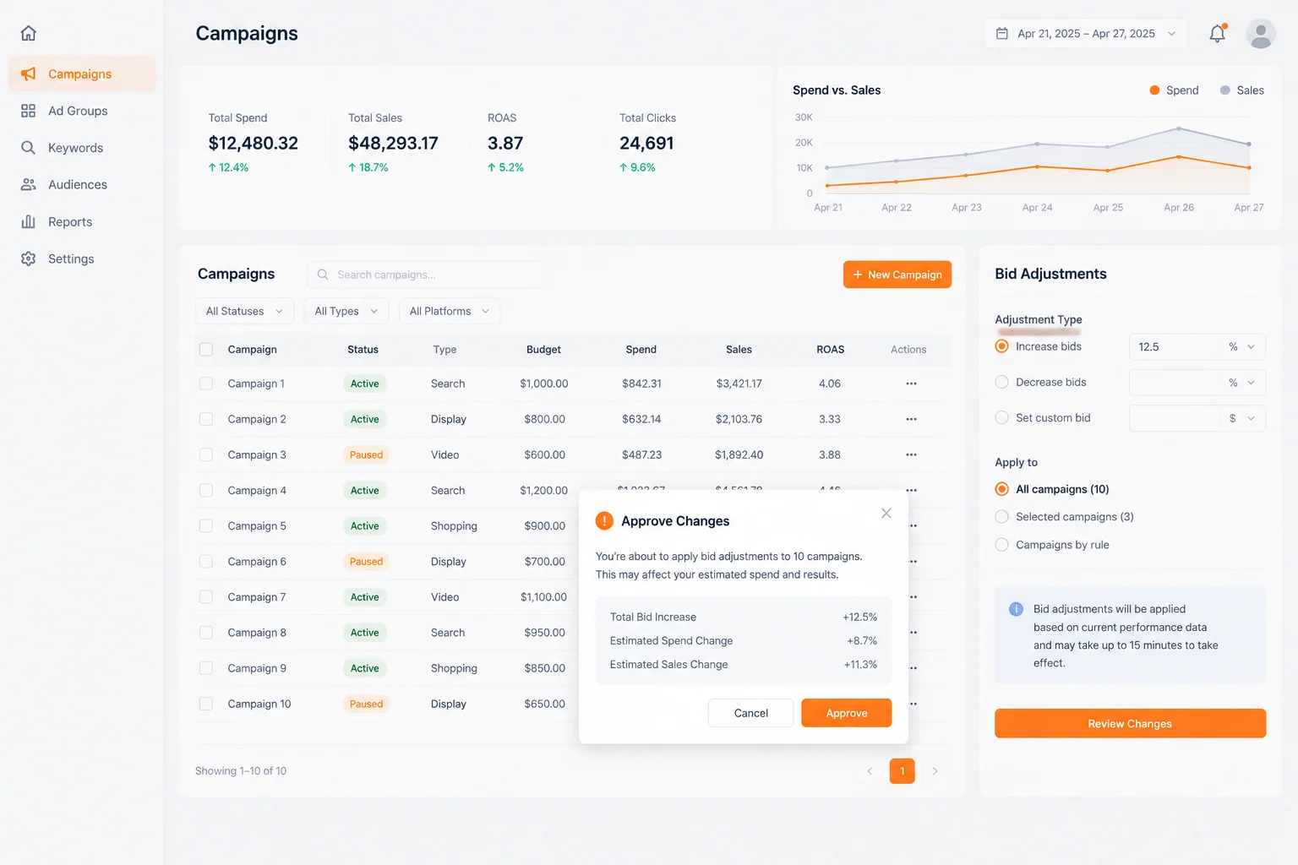Close the Approve Changes dialog

click(886, 514)
